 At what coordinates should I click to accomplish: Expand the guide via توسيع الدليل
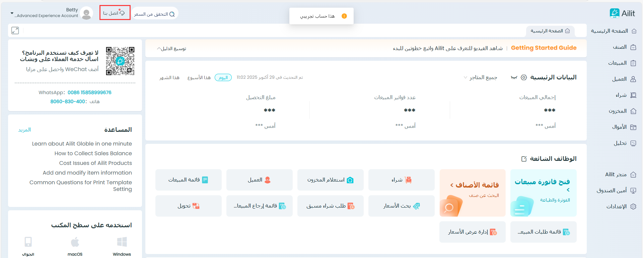tap(171, 49)
